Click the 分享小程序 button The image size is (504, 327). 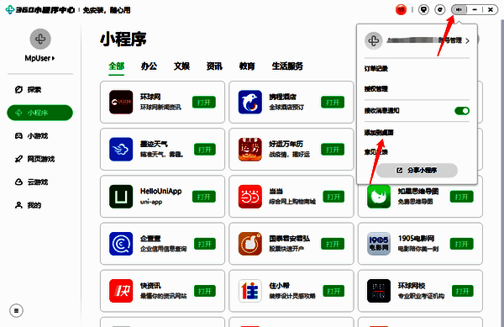417,171
